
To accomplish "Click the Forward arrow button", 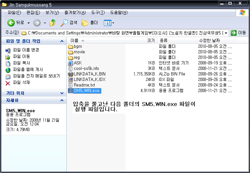I will (x=37, y=23).
